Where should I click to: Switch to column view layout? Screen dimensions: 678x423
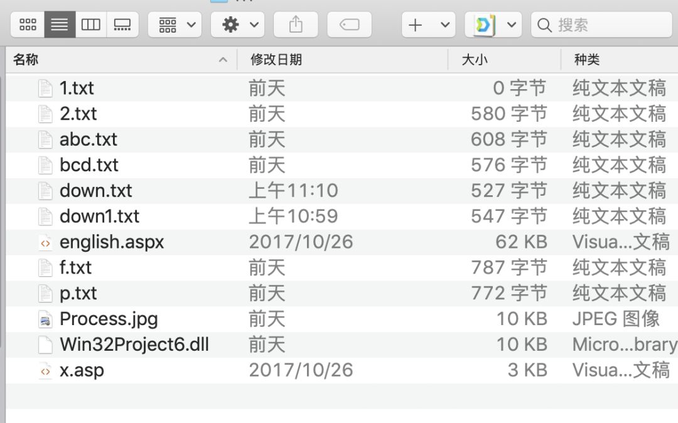coord(91,25)
